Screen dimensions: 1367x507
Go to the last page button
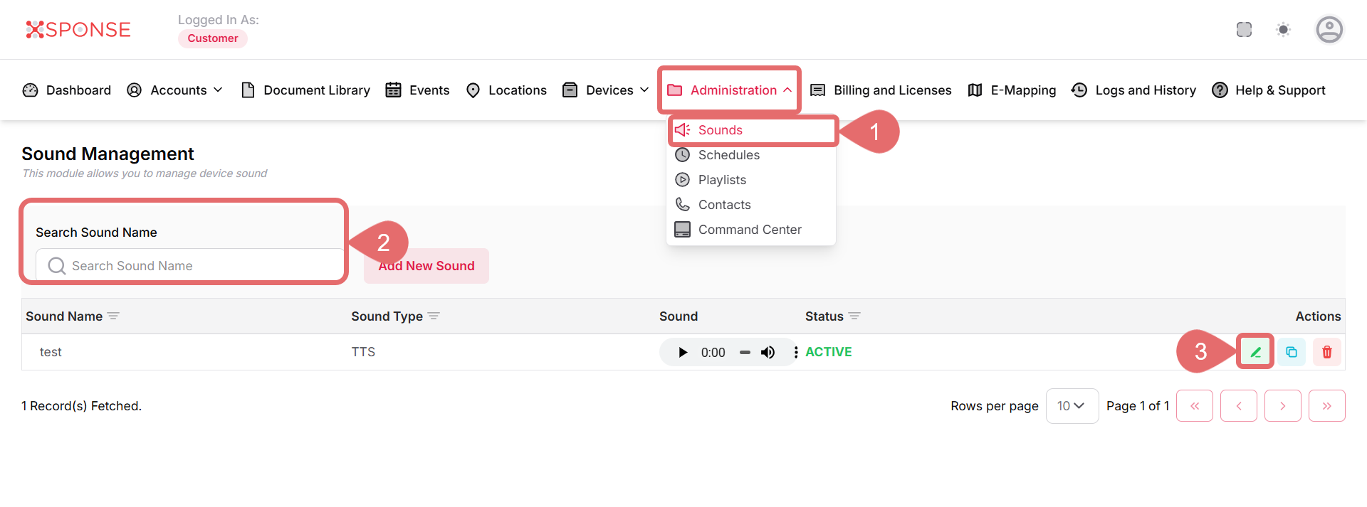1326,406
